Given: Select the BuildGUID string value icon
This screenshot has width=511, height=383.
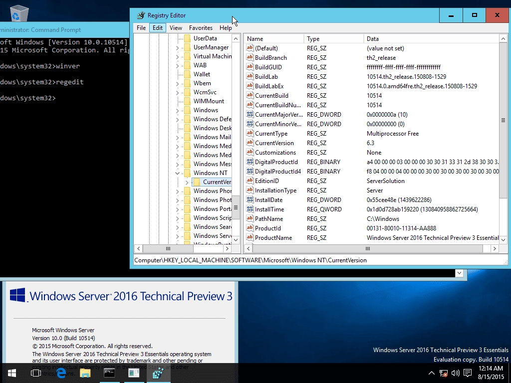Looking at the screenshot, I should 250,67.
